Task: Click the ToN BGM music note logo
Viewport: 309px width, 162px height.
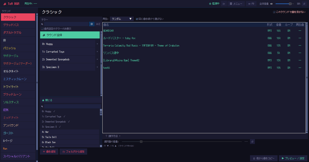Action: [5, 4]
